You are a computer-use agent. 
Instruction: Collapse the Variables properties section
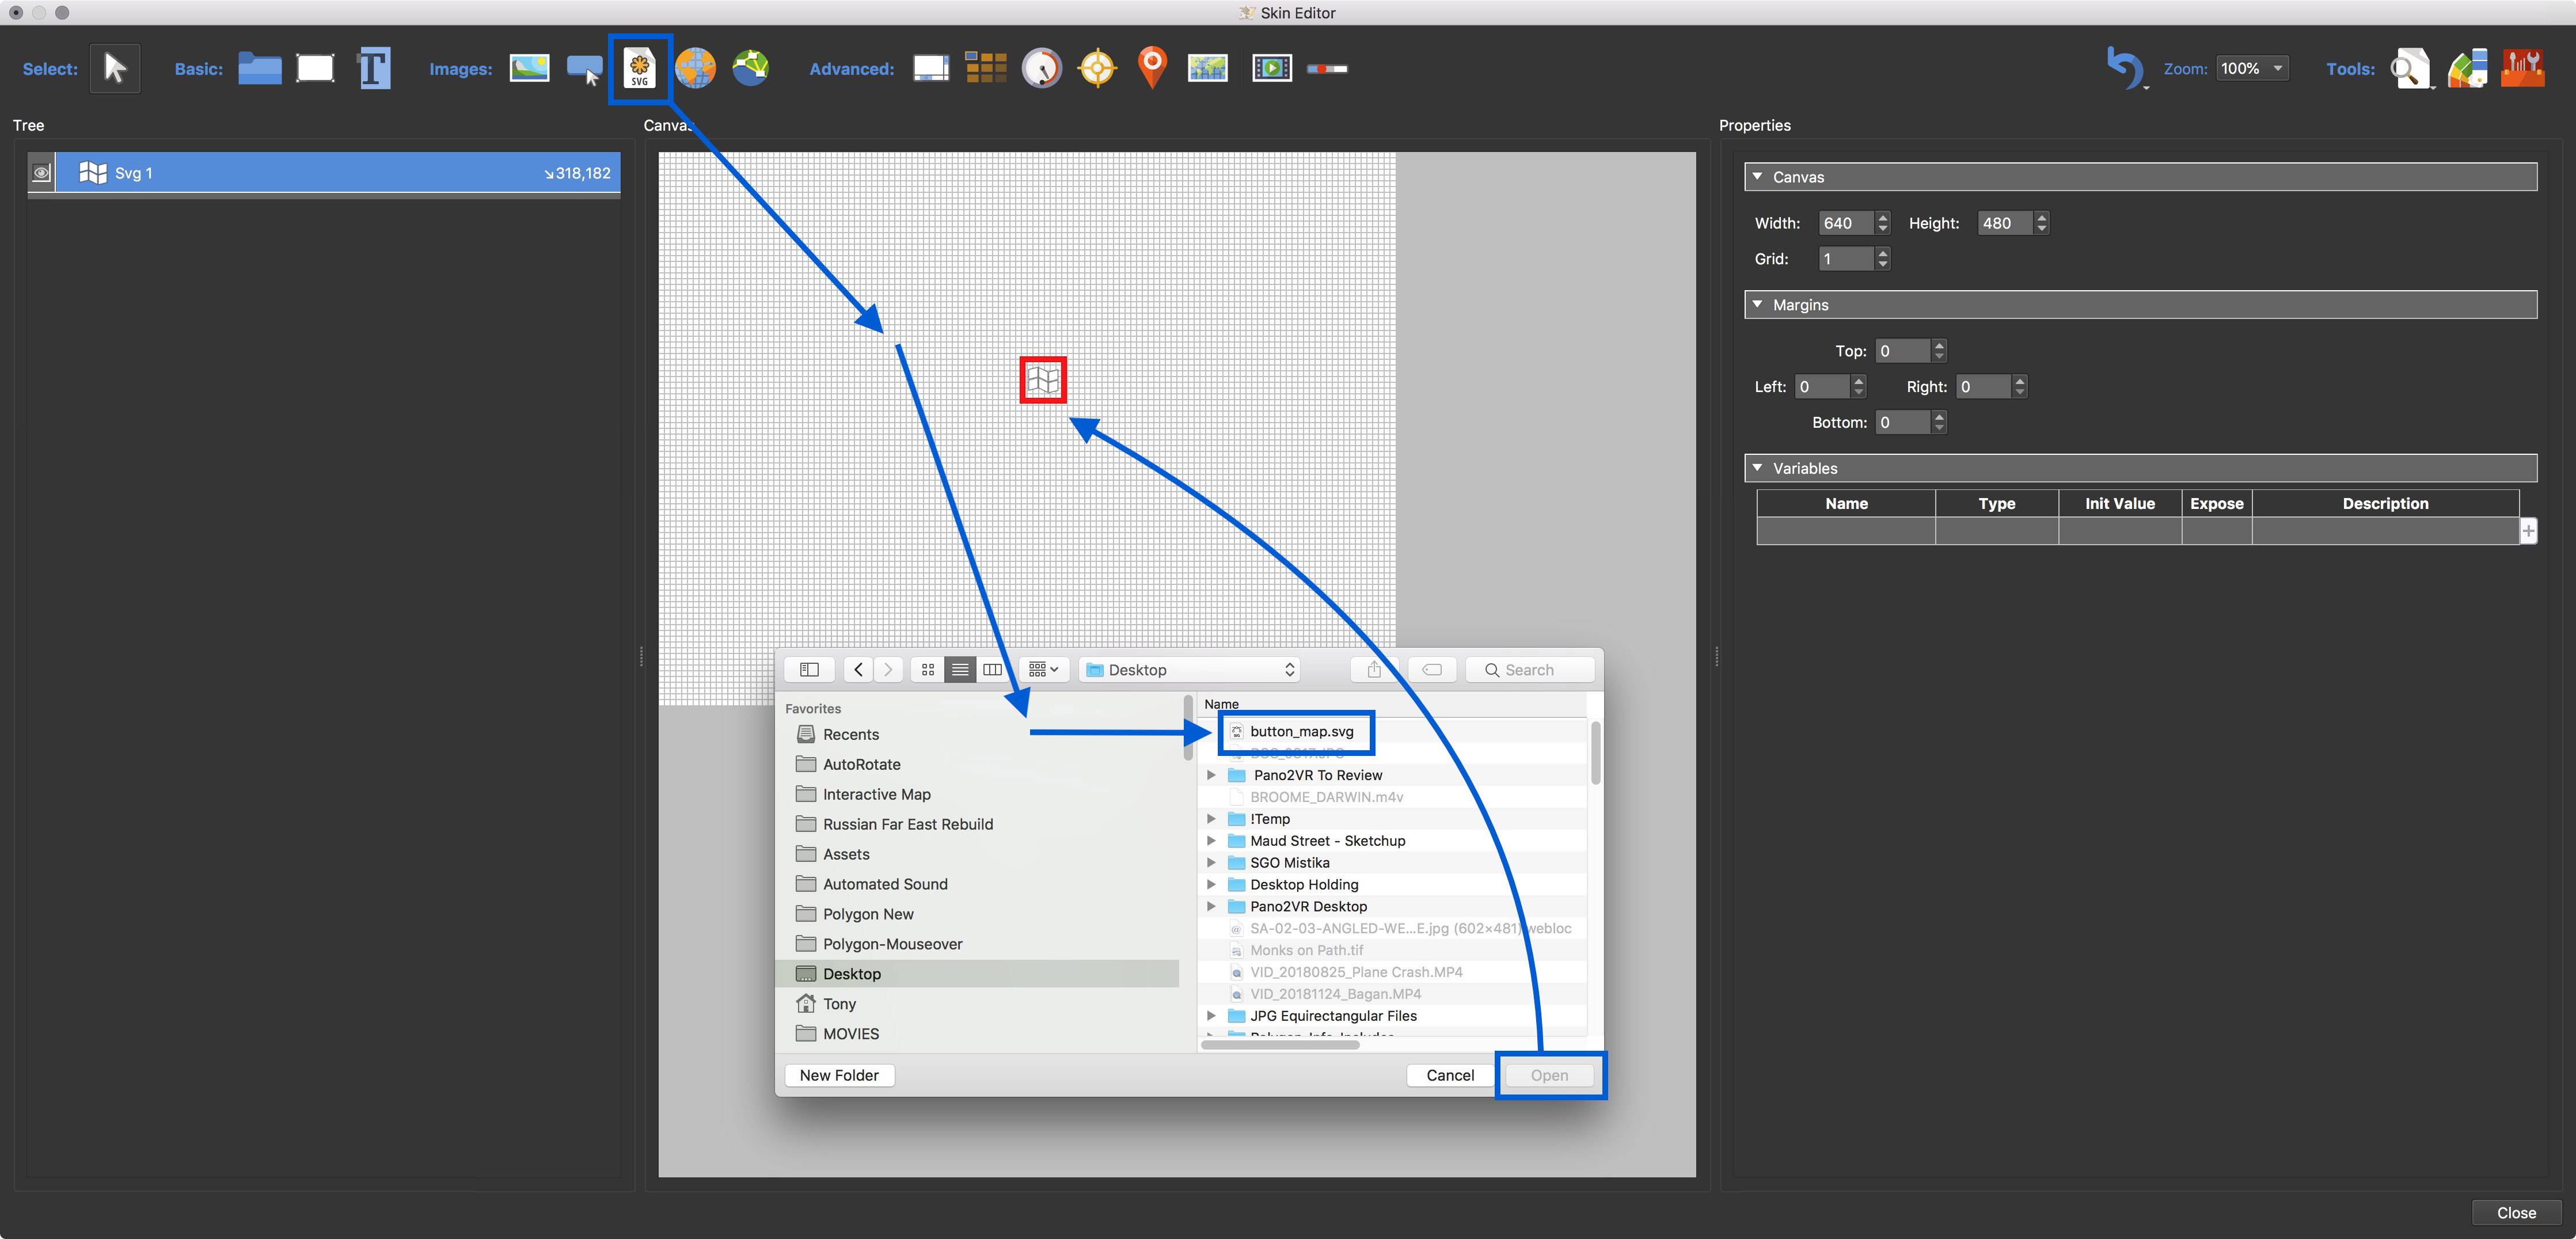(x=1757, y=468)
